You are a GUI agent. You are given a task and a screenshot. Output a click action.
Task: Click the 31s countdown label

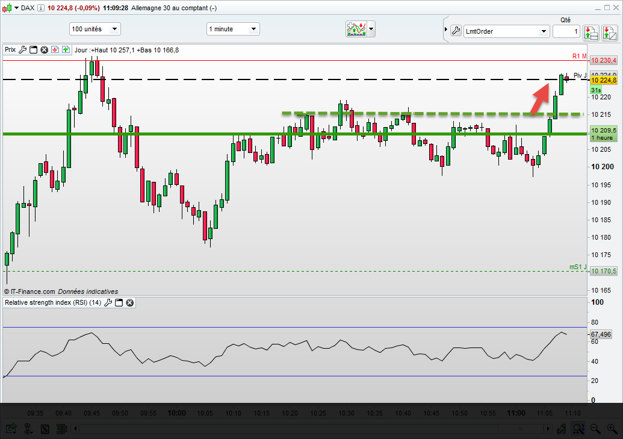596,90
